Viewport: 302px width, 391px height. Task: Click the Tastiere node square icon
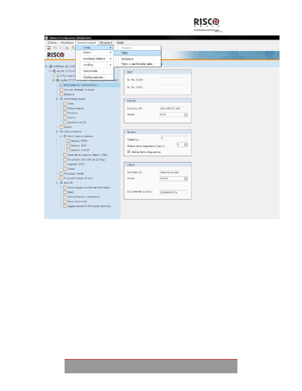(65, 113)
